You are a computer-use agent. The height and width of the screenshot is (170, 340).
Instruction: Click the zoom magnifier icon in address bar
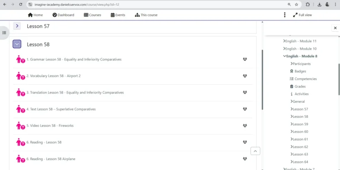coord(289,4)
